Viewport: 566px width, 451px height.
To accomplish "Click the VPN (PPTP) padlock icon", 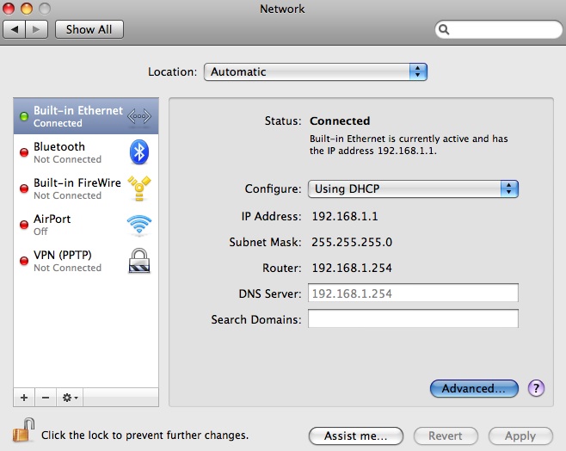I will click(138, 261).
